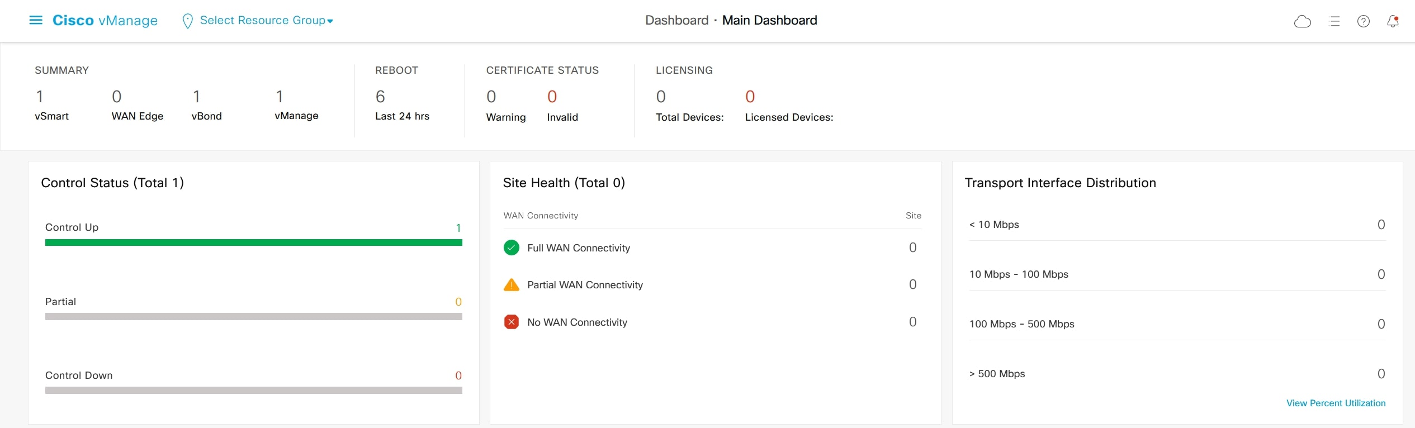
Task: Click the Control Up value 1
Action: pos(458,228)
